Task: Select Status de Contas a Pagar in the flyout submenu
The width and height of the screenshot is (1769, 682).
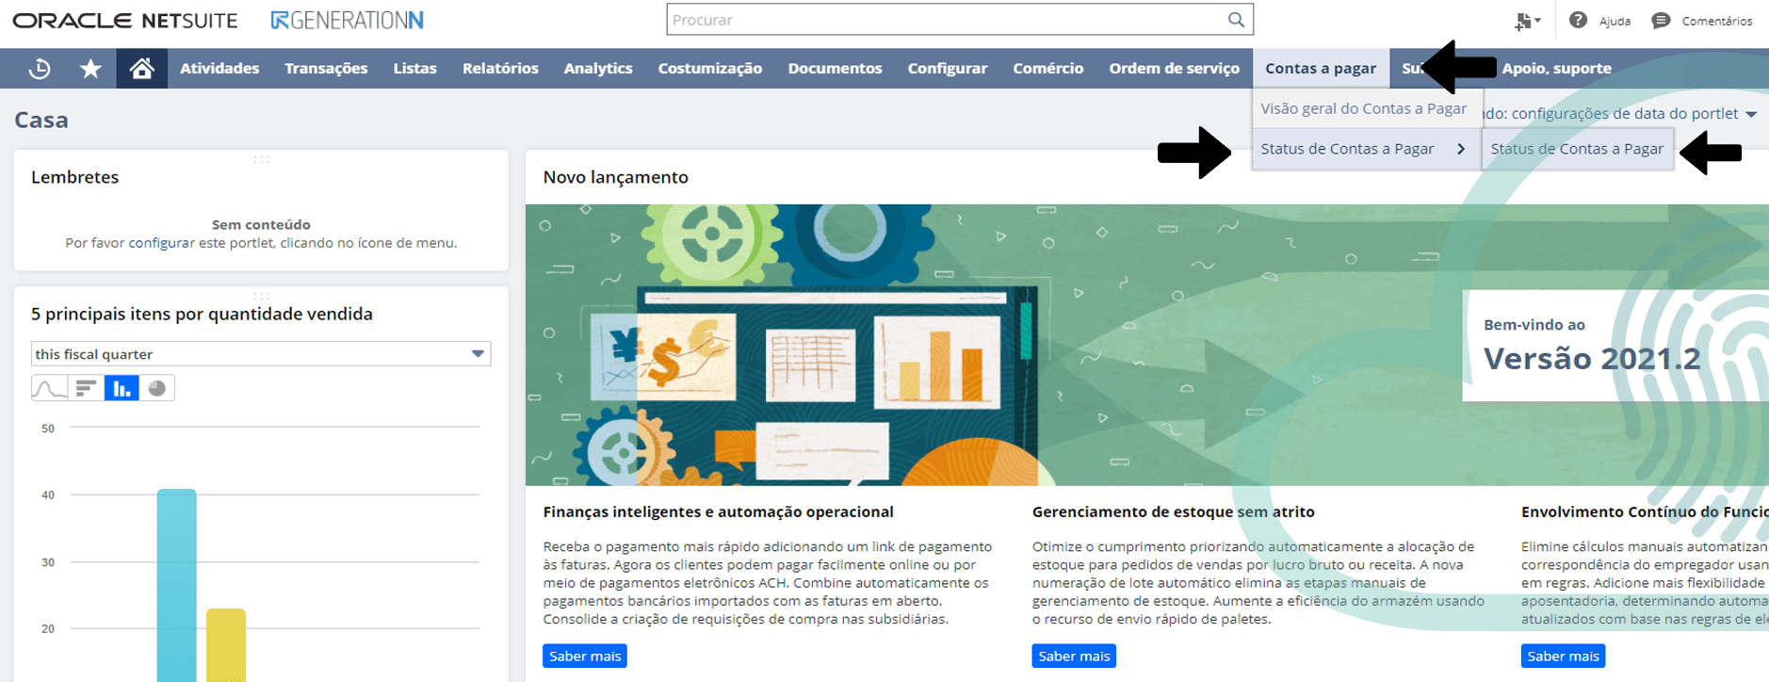Action: click(1577, 149)
